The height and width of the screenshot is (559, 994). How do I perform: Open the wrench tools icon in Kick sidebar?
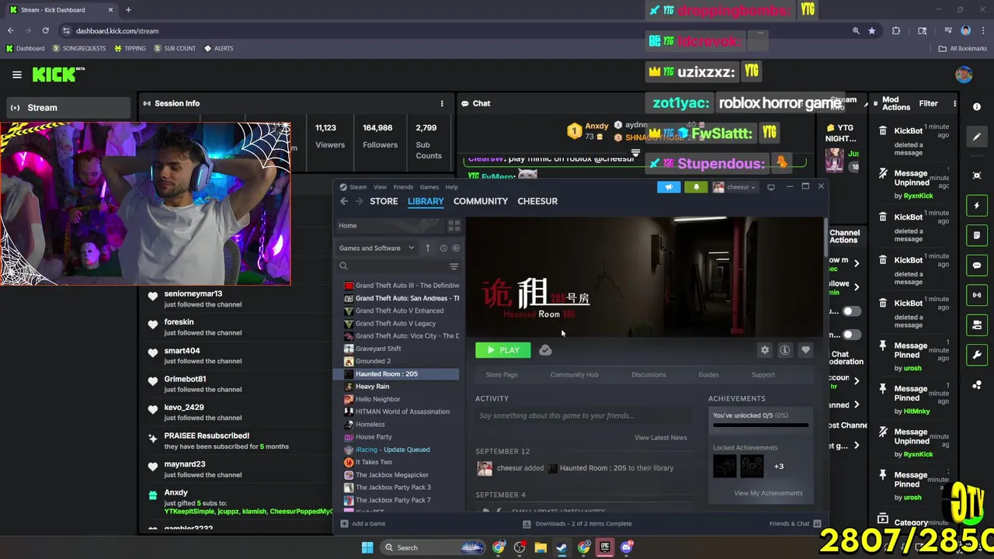point(977,355)
